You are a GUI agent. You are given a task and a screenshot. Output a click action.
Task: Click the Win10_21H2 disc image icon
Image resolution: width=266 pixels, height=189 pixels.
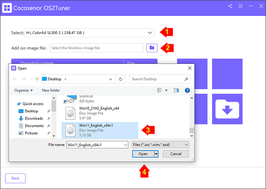point(70,113)
